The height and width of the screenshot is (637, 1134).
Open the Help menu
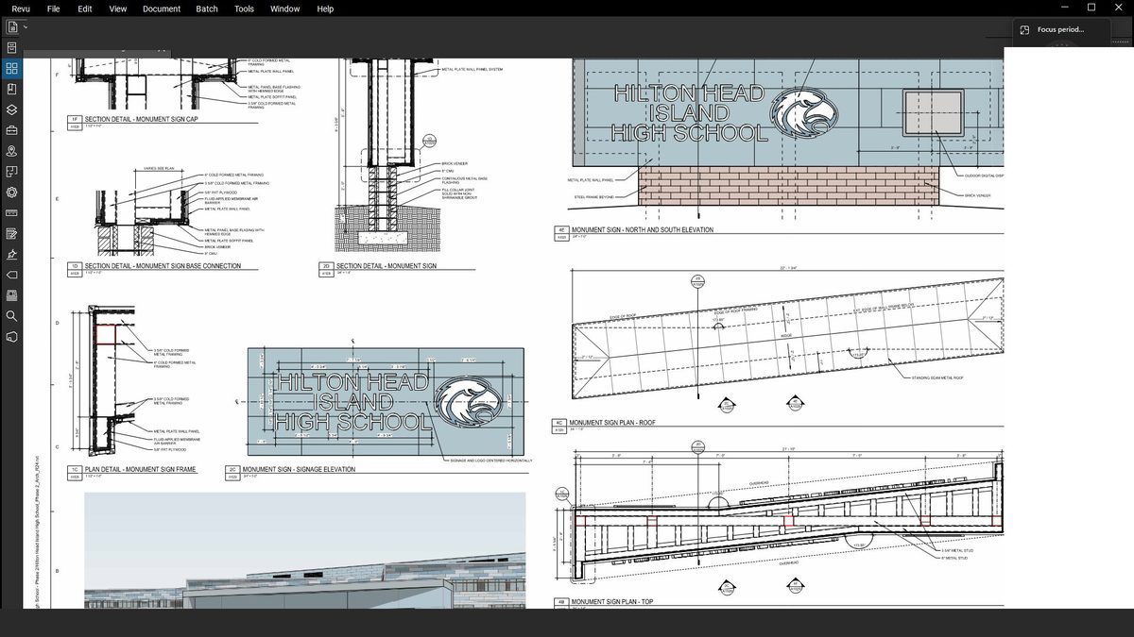tap(325, 8)
